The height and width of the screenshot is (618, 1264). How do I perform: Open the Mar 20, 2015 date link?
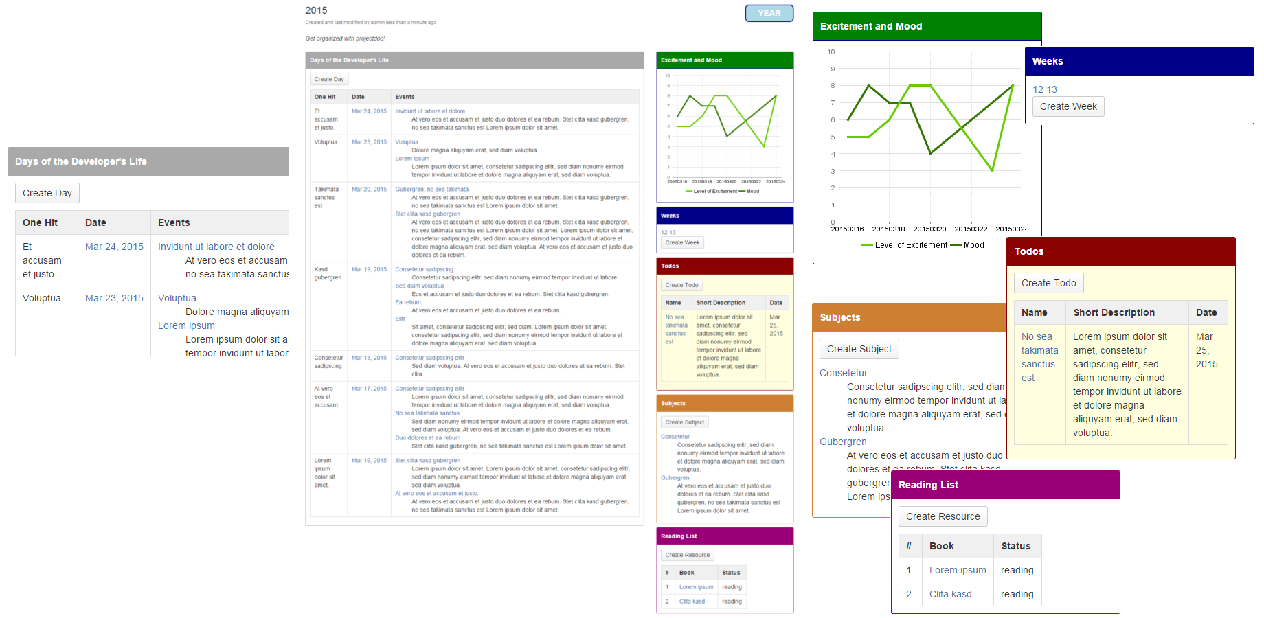pos(369,189)
